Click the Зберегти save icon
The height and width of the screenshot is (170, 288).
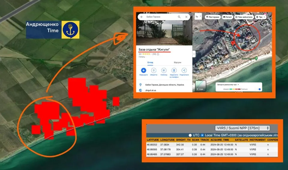coord(154,70)
